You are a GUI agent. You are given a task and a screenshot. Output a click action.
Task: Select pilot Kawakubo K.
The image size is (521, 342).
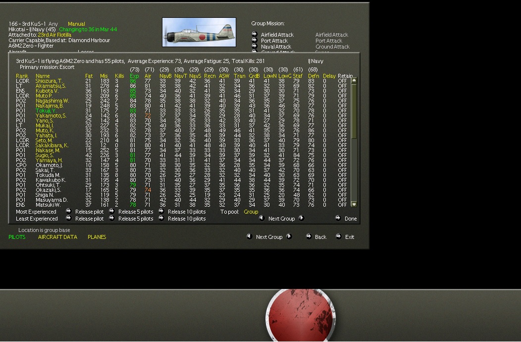(x=51, y=180)
